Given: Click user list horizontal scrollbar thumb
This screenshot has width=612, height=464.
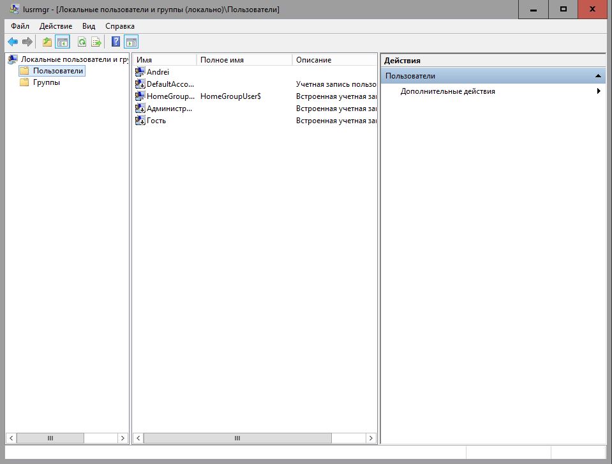Looking at the screenshot, I should click(237, 438).
